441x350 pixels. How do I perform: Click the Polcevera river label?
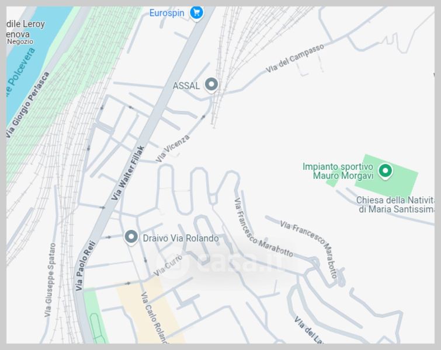pyautogui.click(x=20, y=72)
